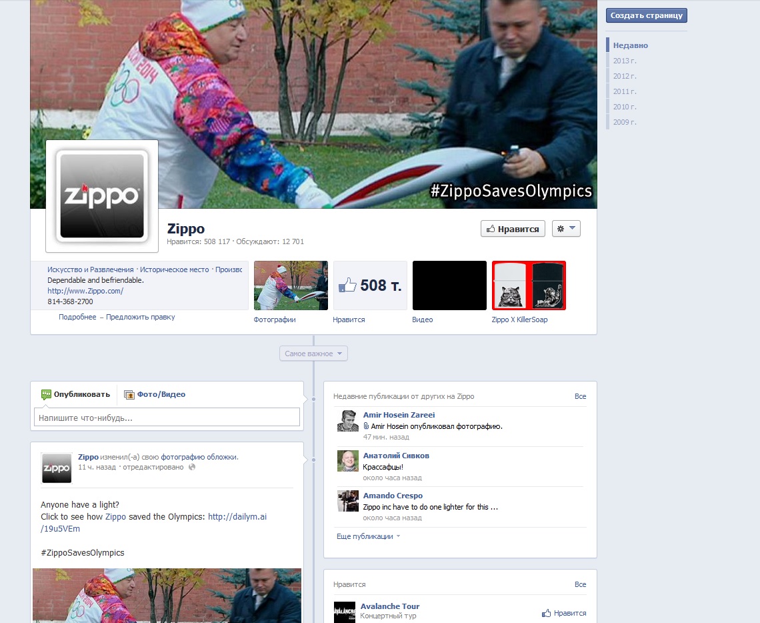Screen dimensions: 760x623
Task: Click the 47 мин. назад timestamp
Action: 386,437
